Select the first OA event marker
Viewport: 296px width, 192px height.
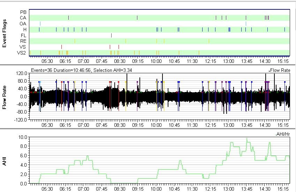click(x=40, y=24)
